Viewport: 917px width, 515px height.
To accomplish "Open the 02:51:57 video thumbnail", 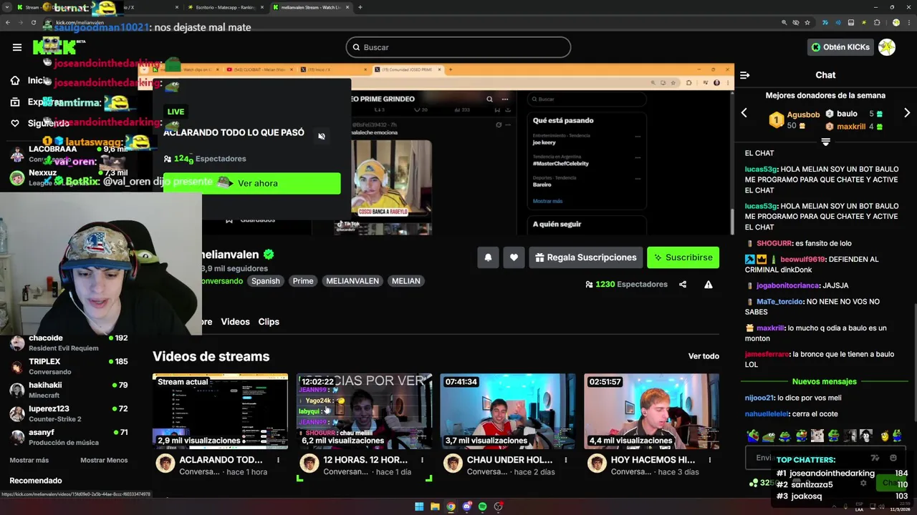I will (652, 411).
